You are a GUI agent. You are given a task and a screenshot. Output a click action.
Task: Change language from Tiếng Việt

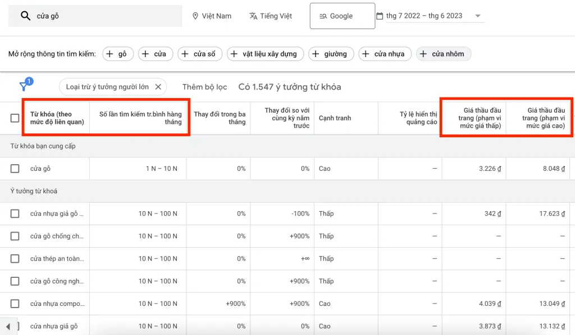271,16
